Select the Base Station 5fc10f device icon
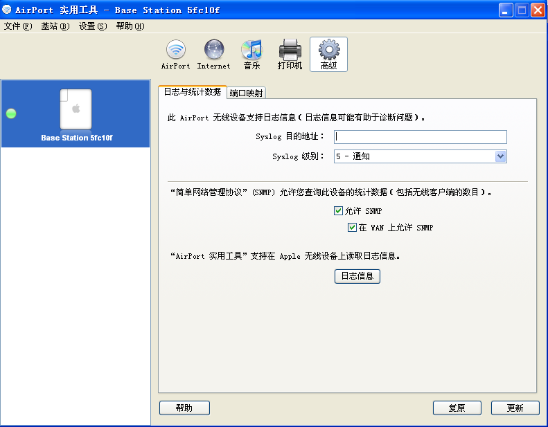Screen dimensions: 548x427 (76, 109)
